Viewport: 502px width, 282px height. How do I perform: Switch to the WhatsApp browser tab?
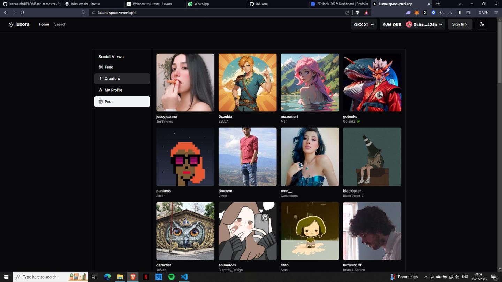[216, 4]
